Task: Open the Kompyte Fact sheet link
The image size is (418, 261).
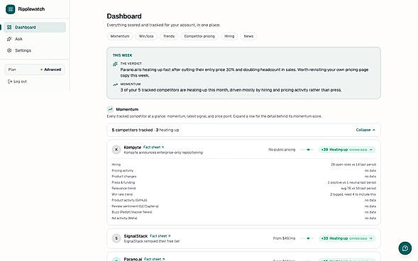Action: [x=153, y=147]
